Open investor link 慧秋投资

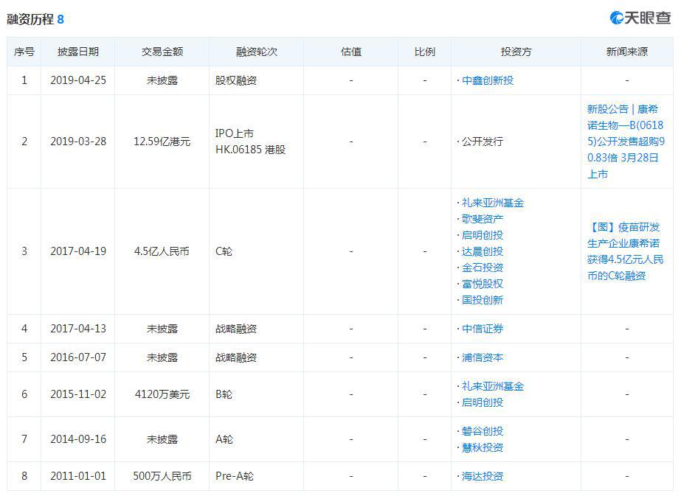tap(483, 447)
